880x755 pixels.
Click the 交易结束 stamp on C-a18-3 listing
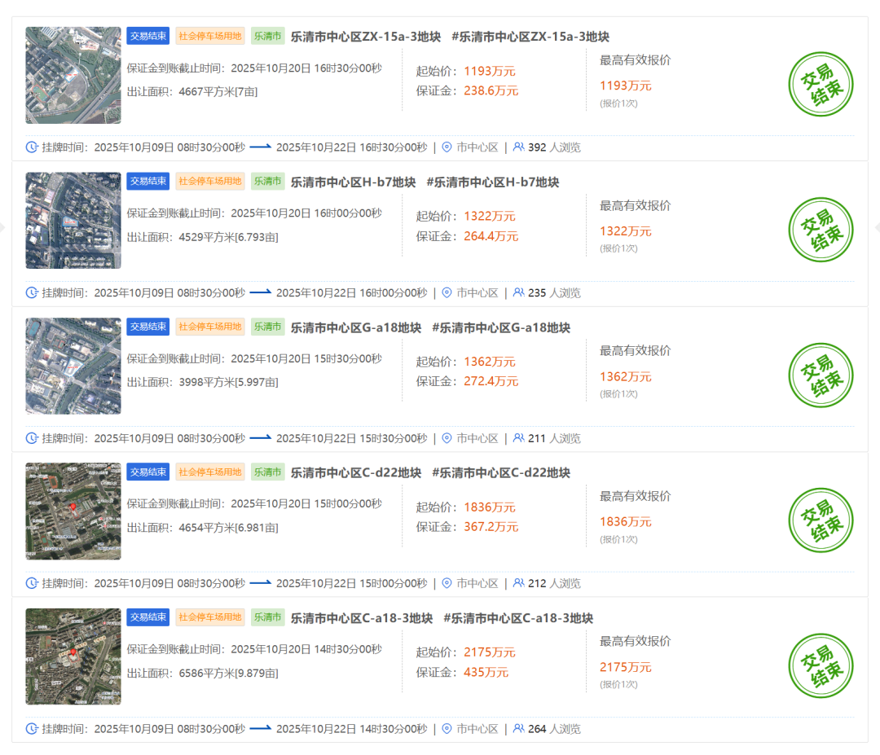(821, 666)
